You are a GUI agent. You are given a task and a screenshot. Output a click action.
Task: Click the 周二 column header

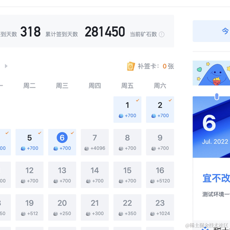29,85
